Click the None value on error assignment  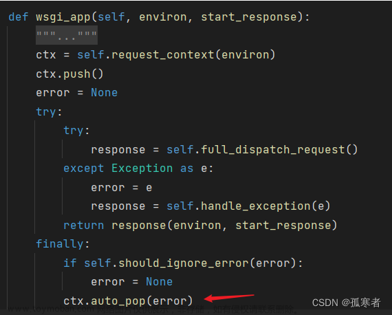[104, 93]
